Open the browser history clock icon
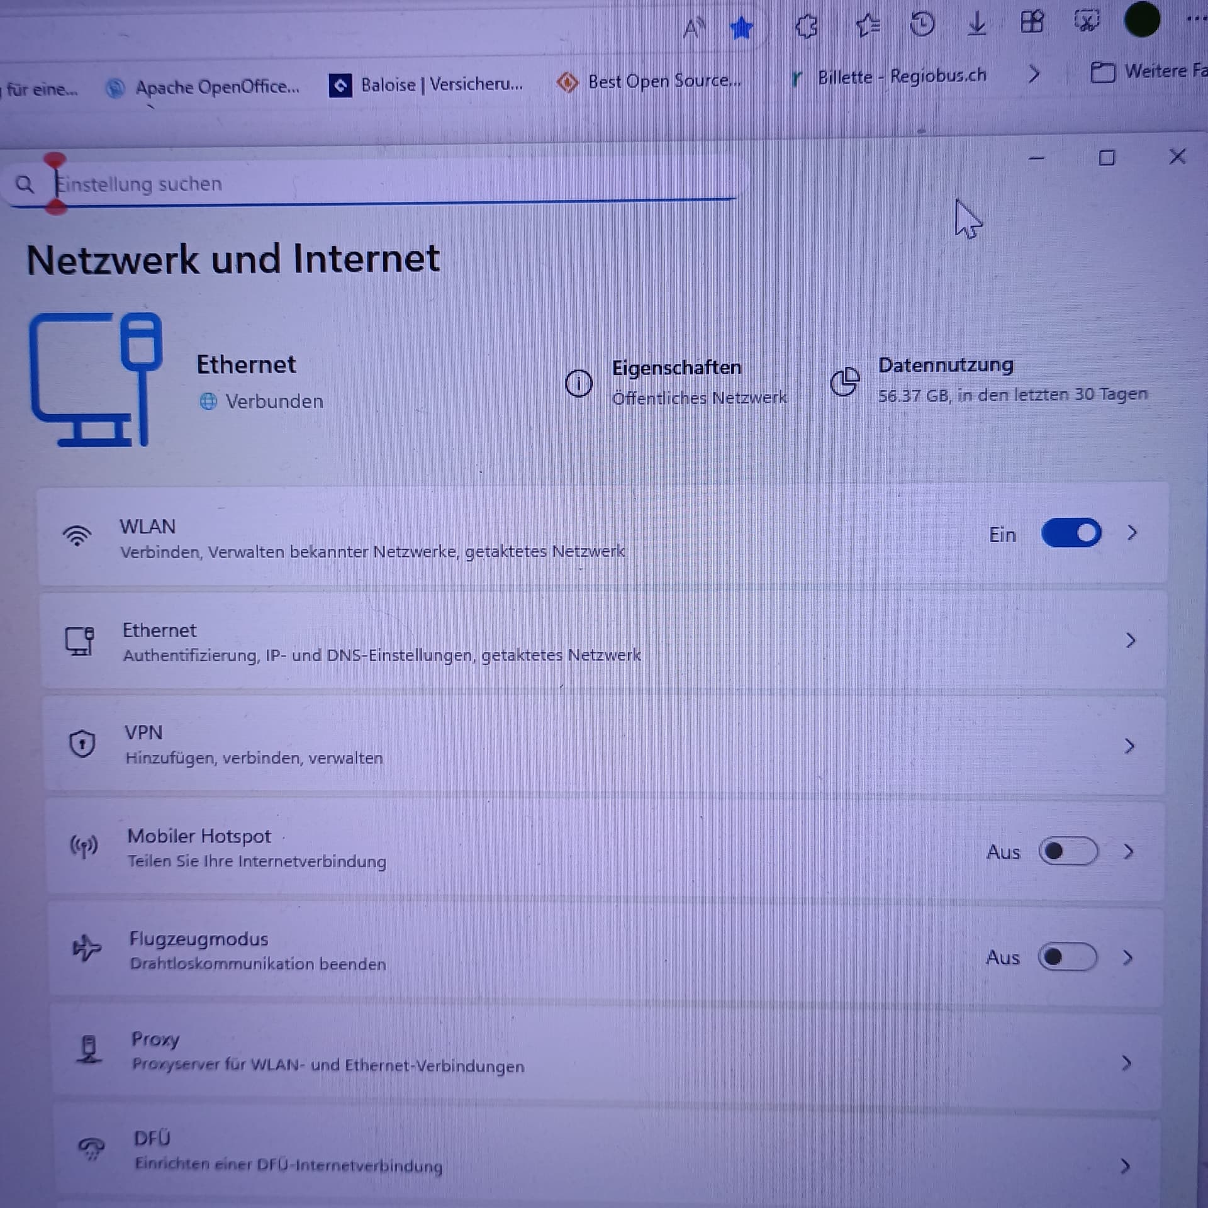Viewport: 1208px width, 1208px height. tap(922, 25)
